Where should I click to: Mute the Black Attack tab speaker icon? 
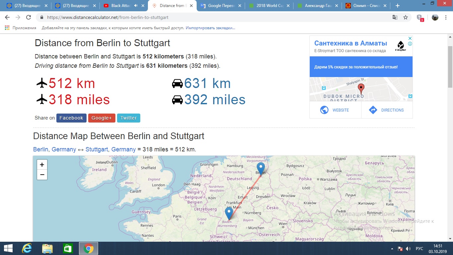(136, 6)
